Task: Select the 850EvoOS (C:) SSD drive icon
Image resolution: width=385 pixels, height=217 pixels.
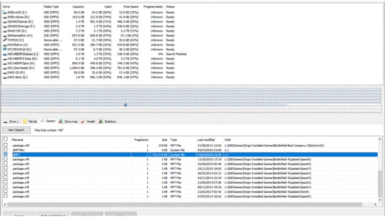Action: pyautogui.click(x=5, y=12)
